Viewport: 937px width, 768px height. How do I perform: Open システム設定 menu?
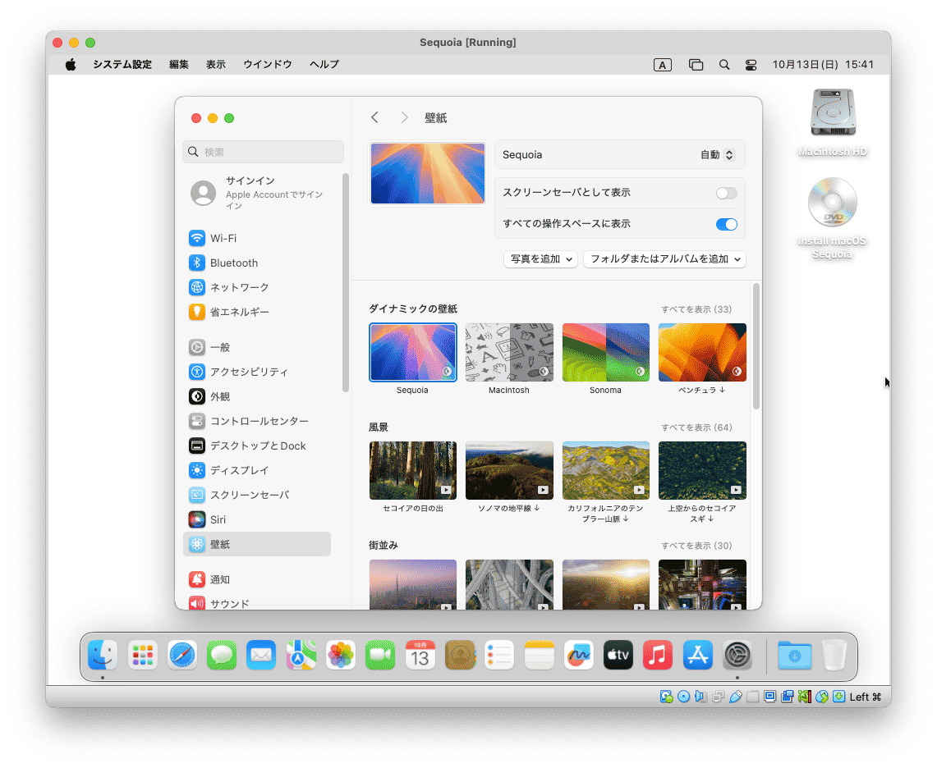[122, 65]
